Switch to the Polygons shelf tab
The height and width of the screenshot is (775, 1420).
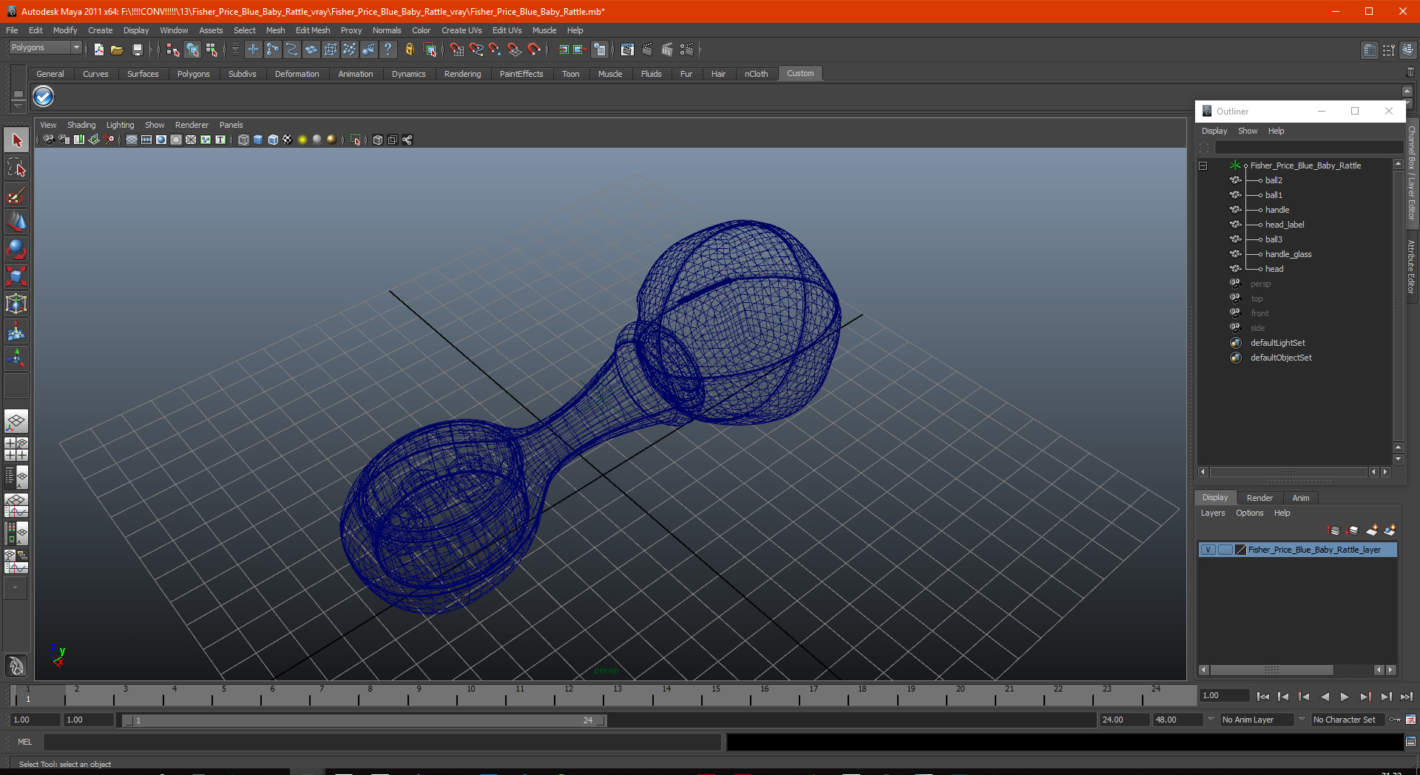(193, 74)
